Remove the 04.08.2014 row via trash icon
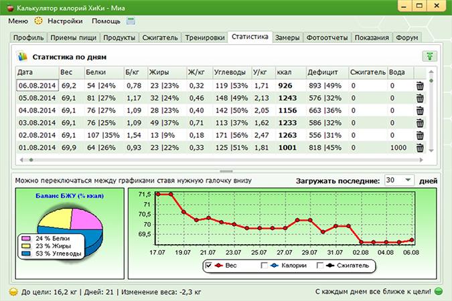This screenshot has height=301, width=452. [420, 110]
